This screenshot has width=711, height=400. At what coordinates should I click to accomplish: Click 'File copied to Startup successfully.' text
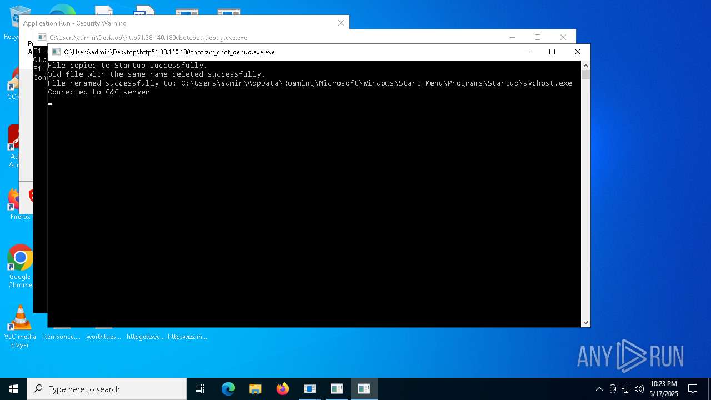click(127, 66)
